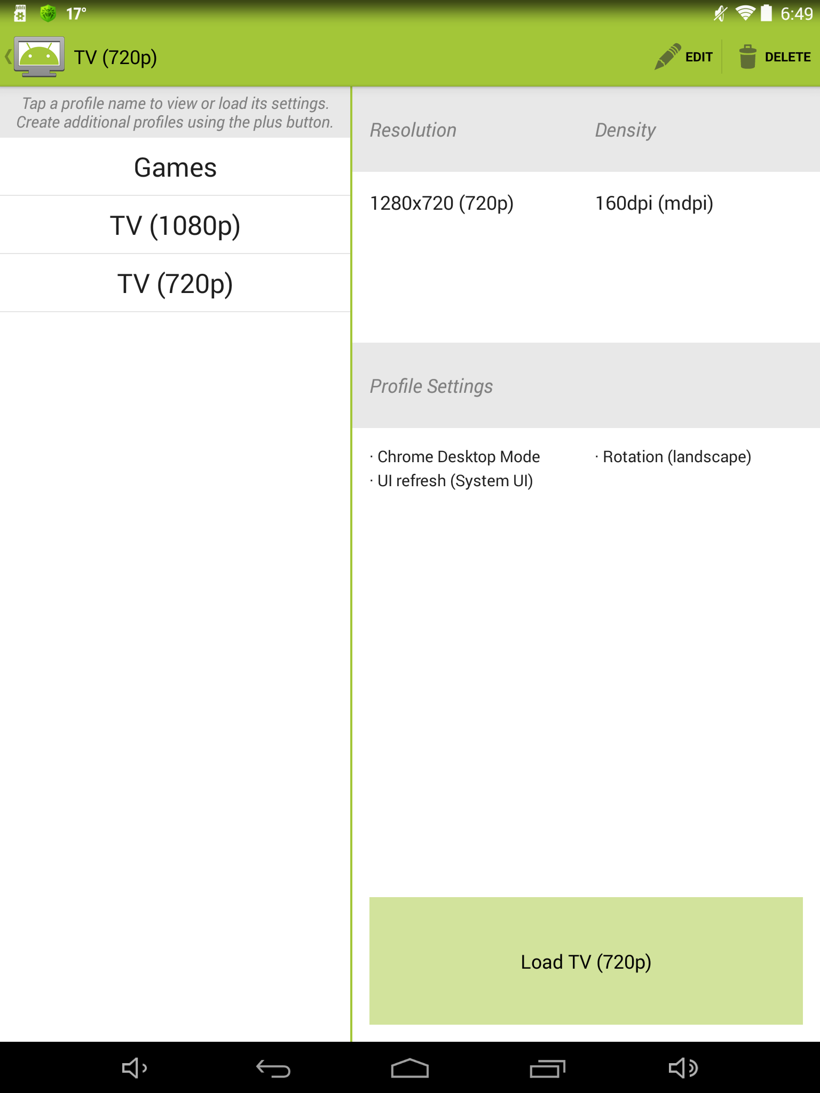The image size is (820, 1093).
Task: Tap the DELETE text label
Action: coord(787,57)
